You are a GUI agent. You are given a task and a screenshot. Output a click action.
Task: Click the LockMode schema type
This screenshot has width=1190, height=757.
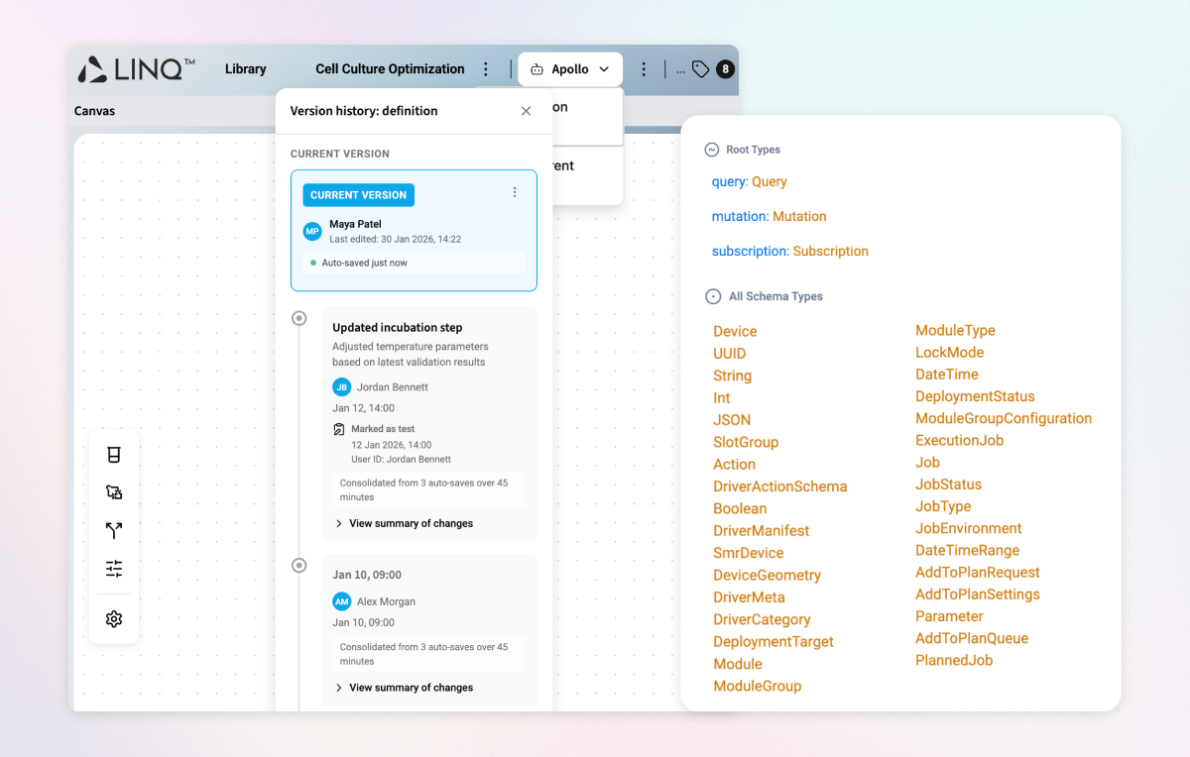[x=950, y=352]
